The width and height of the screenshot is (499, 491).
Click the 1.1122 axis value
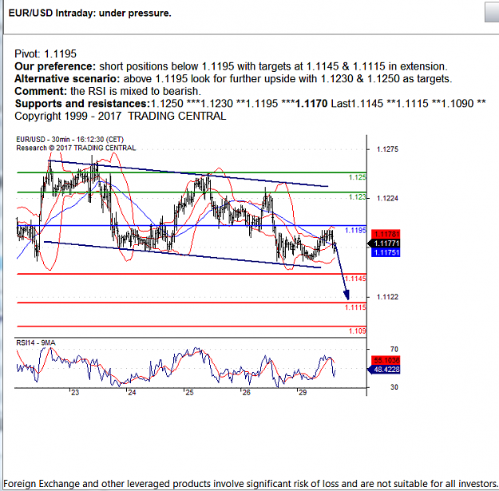point(387,297)
